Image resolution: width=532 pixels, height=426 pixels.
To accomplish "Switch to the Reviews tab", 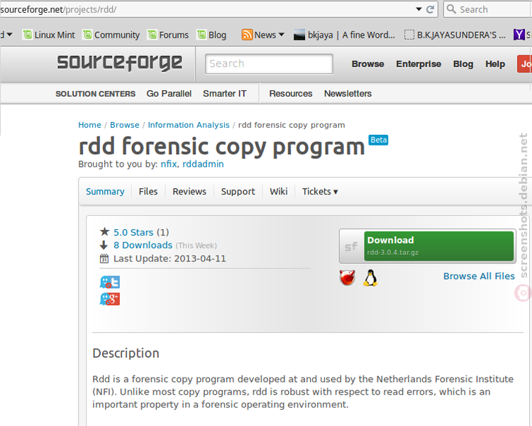I will (189, 192).
